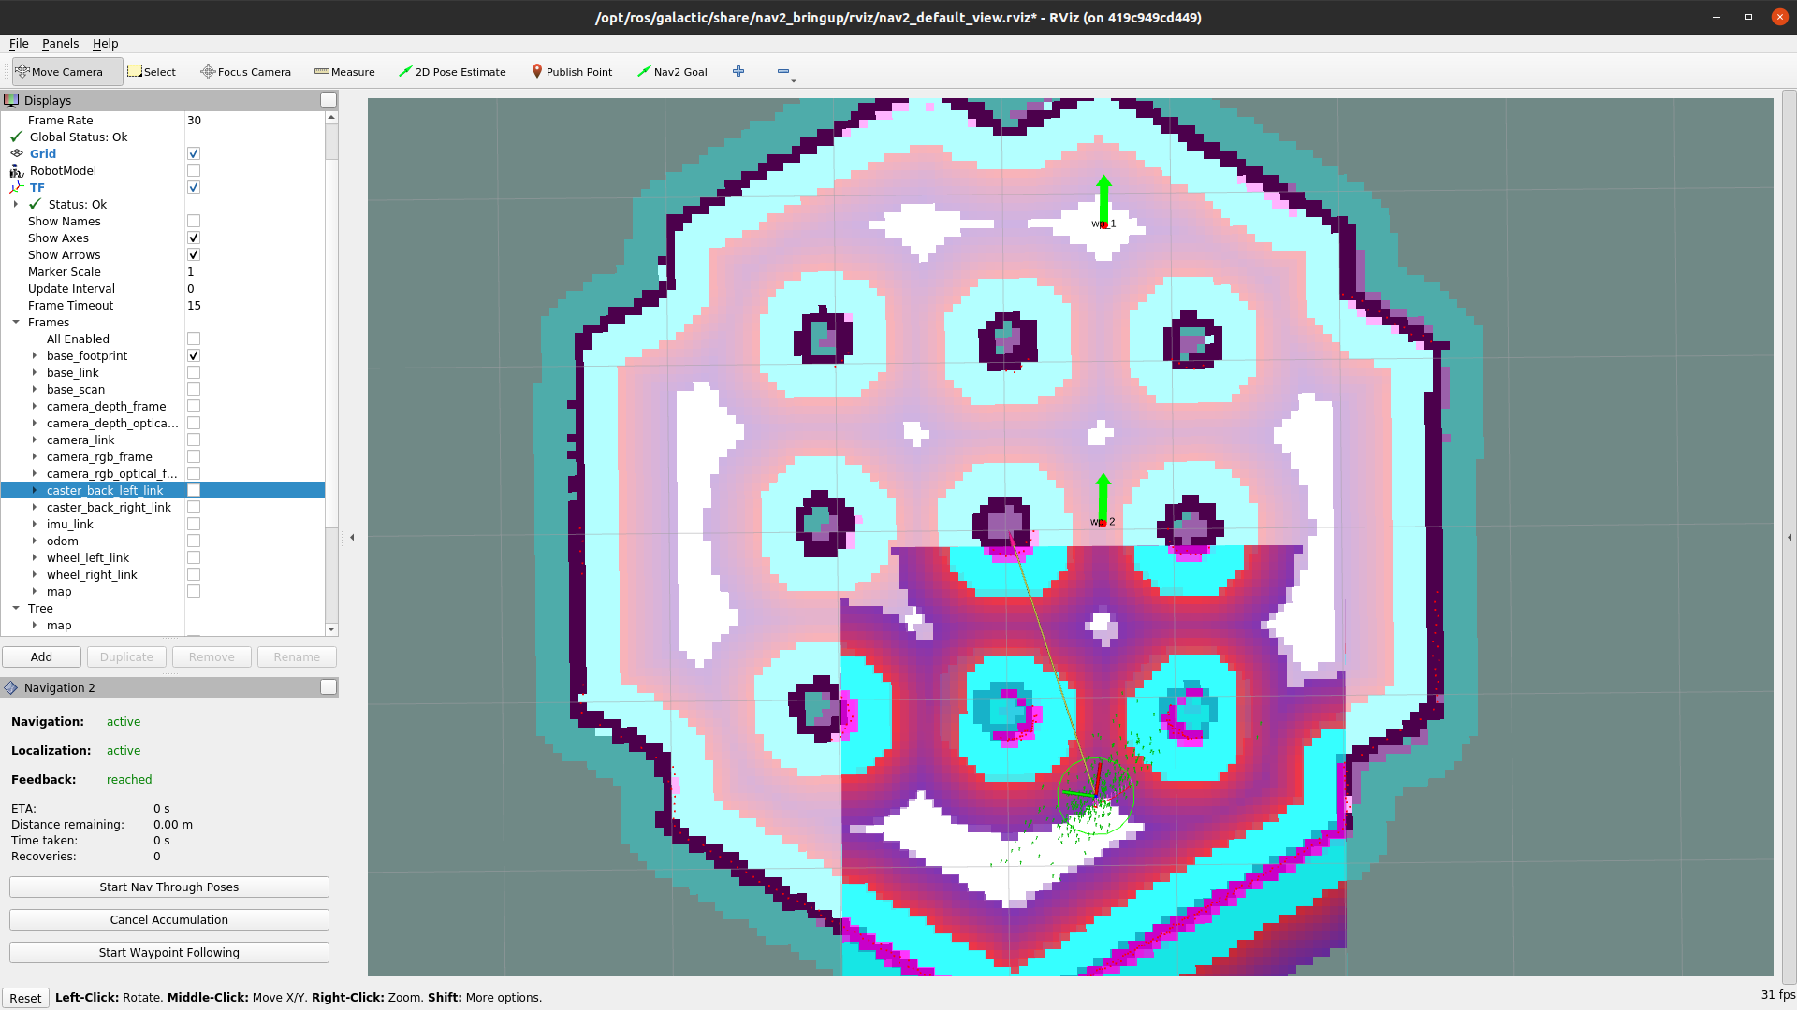Expand the base_link frame entry
1797x1010 pixels.
tap(35, 372)
